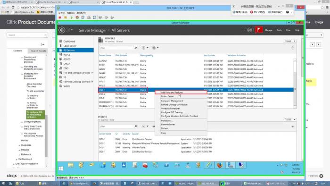330x186 pixels.
Task: Open Servers filter criteria dropdown
Action: pyautogui.click(x=145, y=48)
